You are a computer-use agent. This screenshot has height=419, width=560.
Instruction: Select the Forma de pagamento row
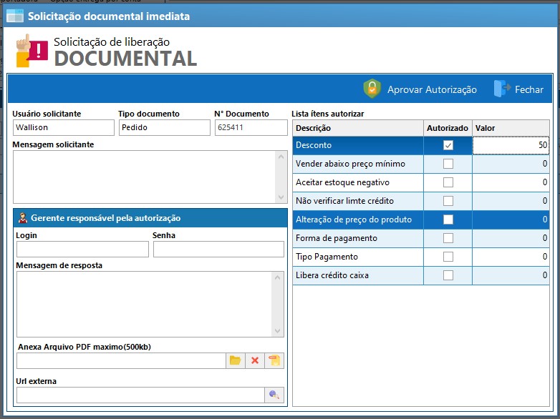(x=337, y=238)
